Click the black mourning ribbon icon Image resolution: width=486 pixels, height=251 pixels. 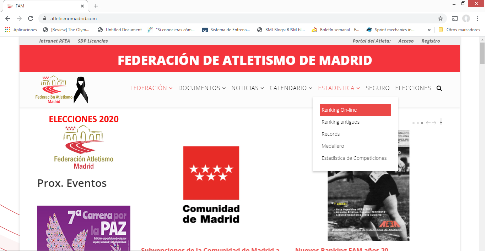(81, 90)
